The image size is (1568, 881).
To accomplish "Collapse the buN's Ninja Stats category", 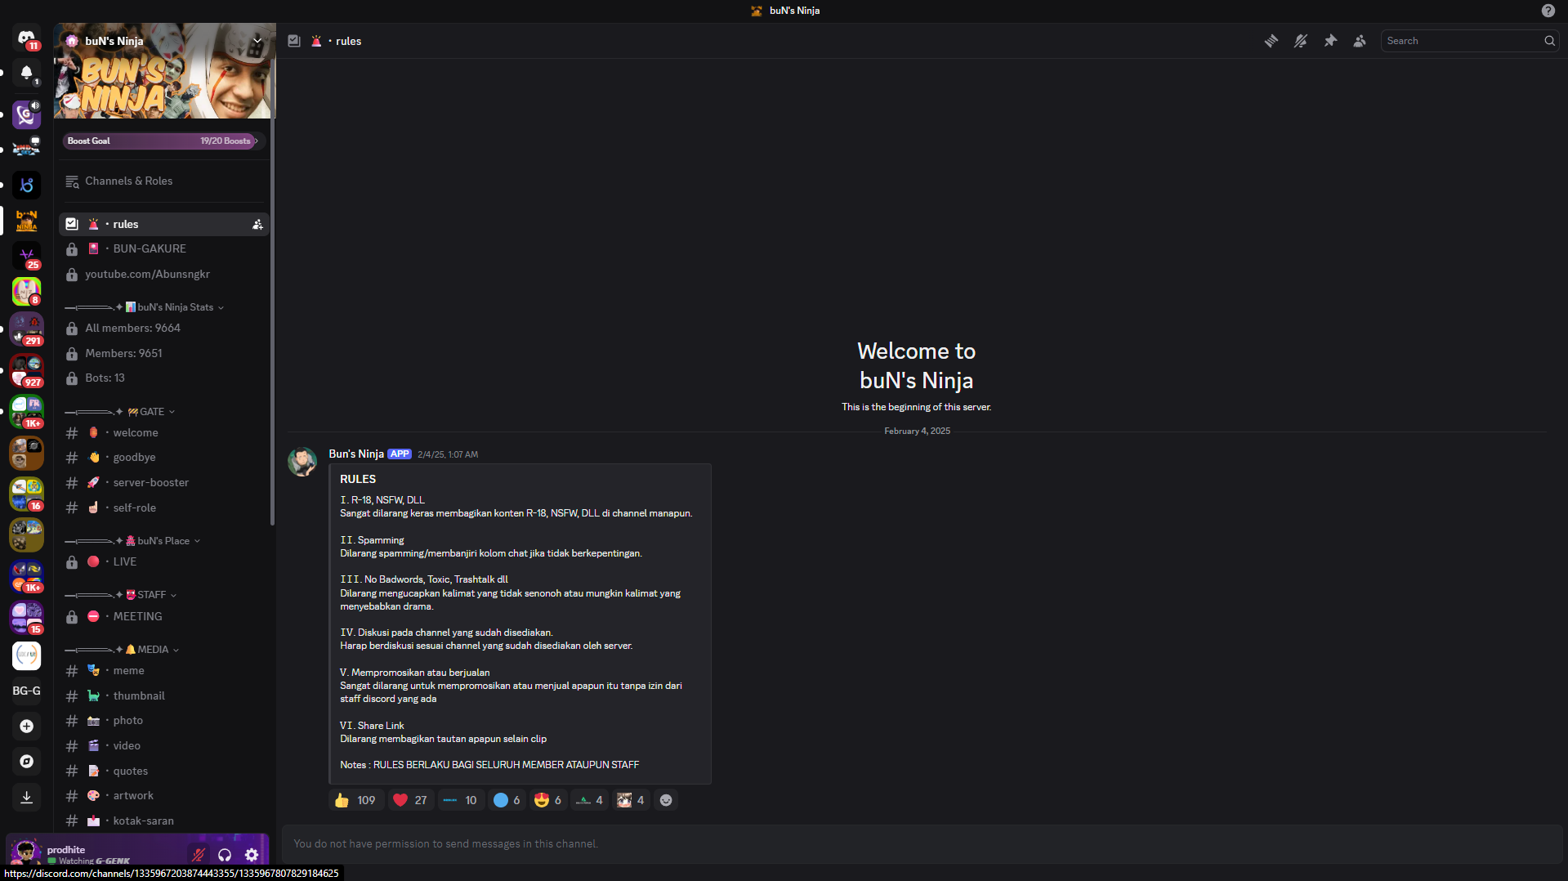I will [145, 307].
